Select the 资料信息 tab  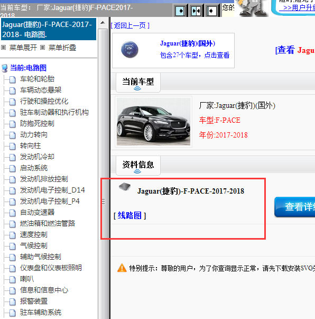pos(138,166)
